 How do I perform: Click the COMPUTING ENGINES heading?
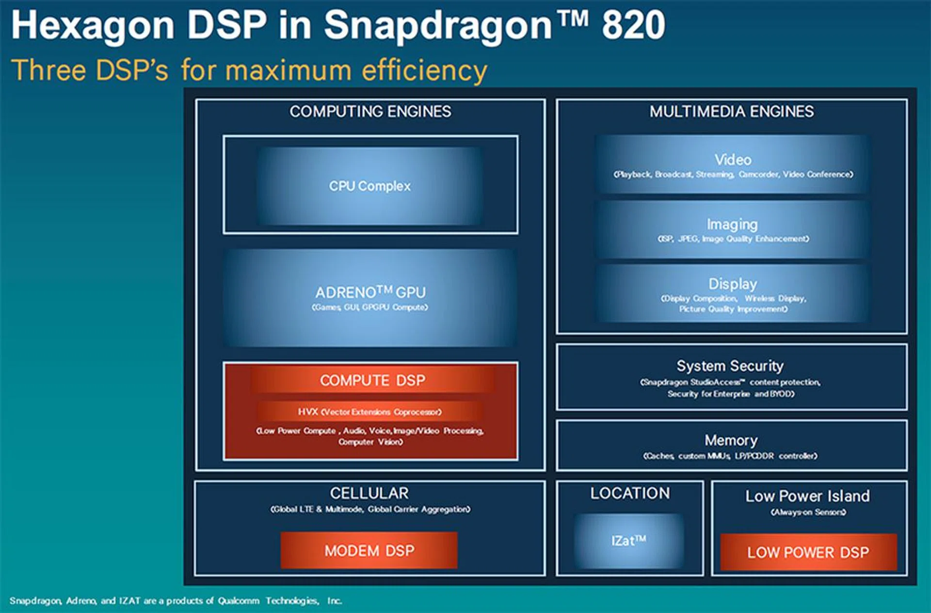pyautogui.click(x=370, y=112)
